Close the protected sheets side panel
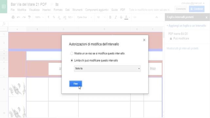 206,17
